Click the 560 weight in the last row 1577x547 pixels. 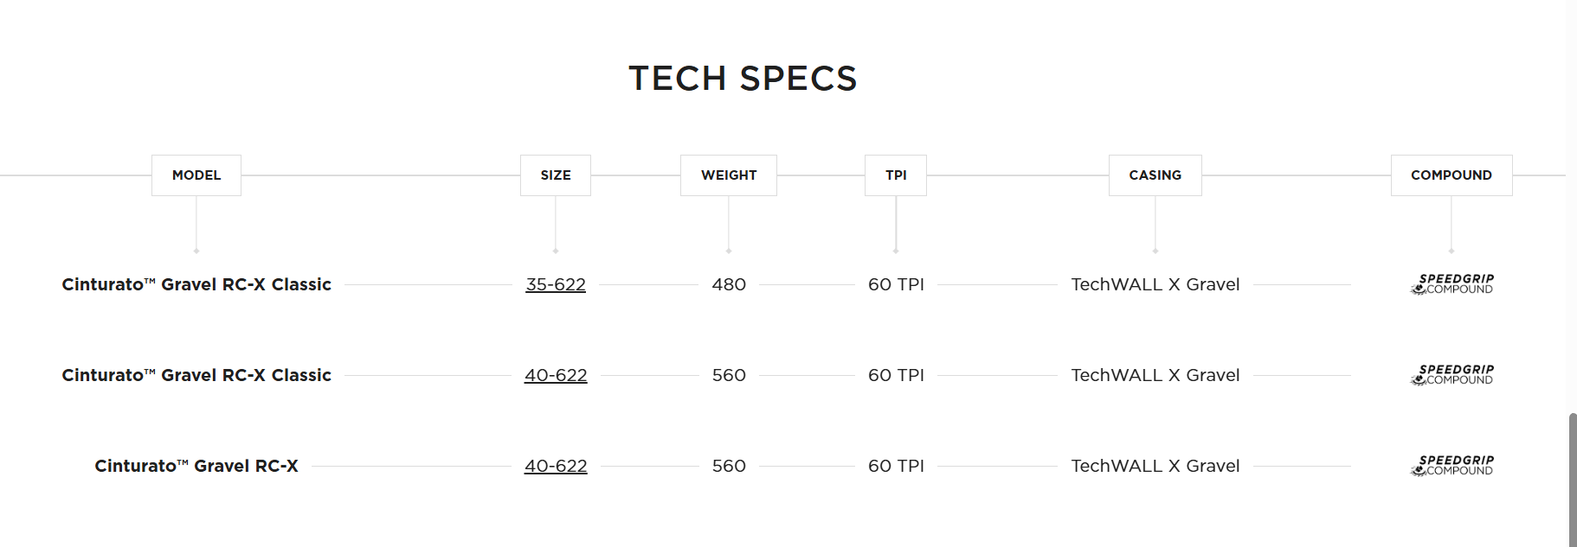point(729,466)
